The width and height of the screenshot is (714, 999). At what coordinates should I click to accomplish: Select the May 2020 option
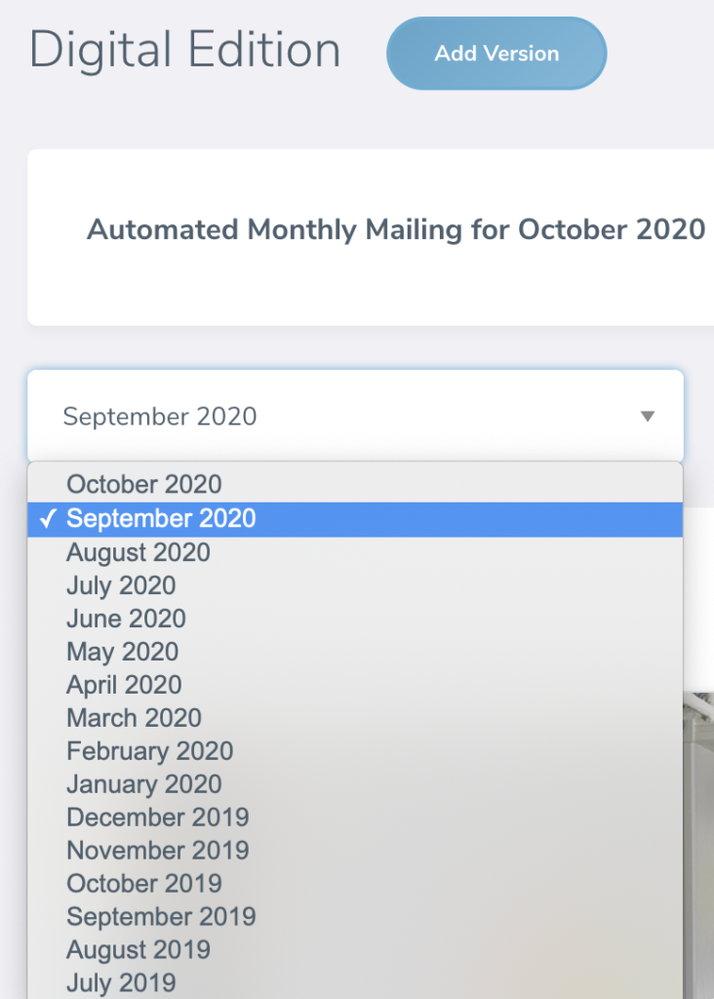coord(122,652)
